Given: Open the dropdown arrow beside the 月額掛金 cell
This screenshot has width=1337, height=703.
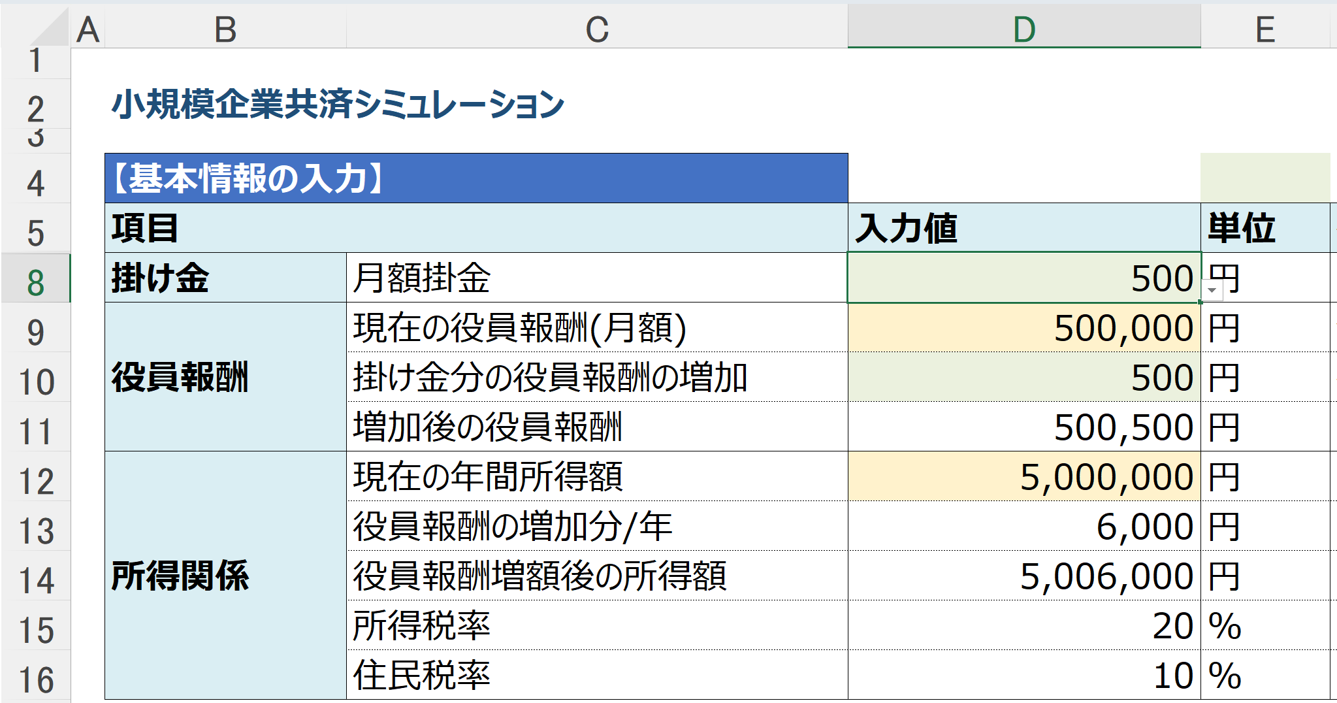Looking at the screenshot, I should [1212, 291].
